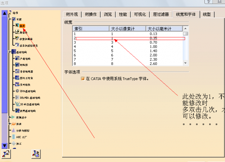Collapse the 常规 tree node
The height and width of the screenshot is (162, 225).
pos(9,19)
